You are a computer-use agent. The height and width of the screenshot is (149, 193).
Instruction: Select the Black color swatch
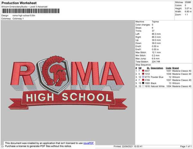coord(143,83)
